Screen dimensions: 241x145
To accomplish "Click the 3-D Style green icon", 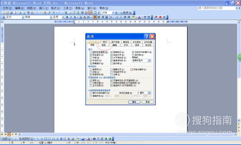I will click(x=110, y=139).
